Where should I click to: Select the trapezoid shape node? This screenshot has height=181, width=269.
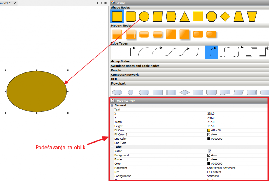click(239, 17)
